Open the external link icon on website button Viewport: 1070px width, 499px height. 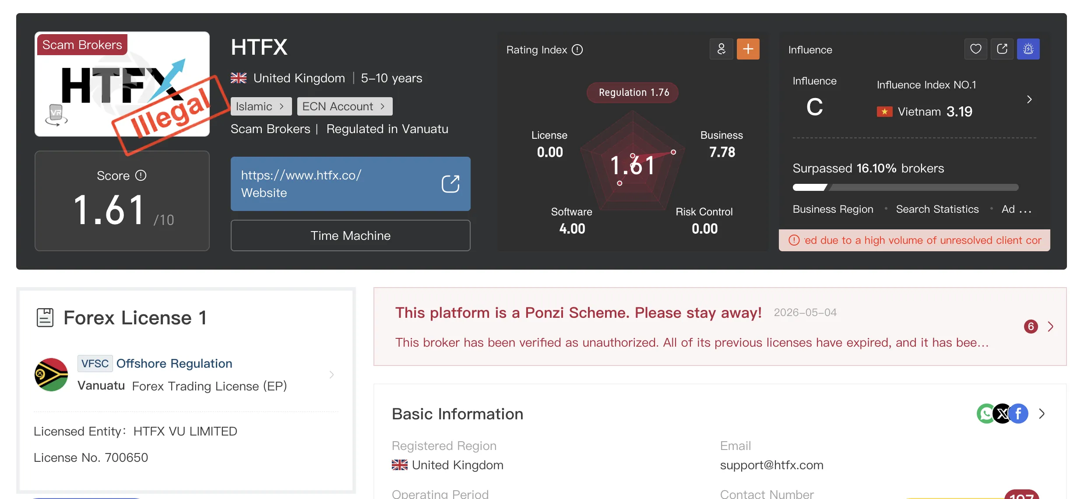[451, 184]
